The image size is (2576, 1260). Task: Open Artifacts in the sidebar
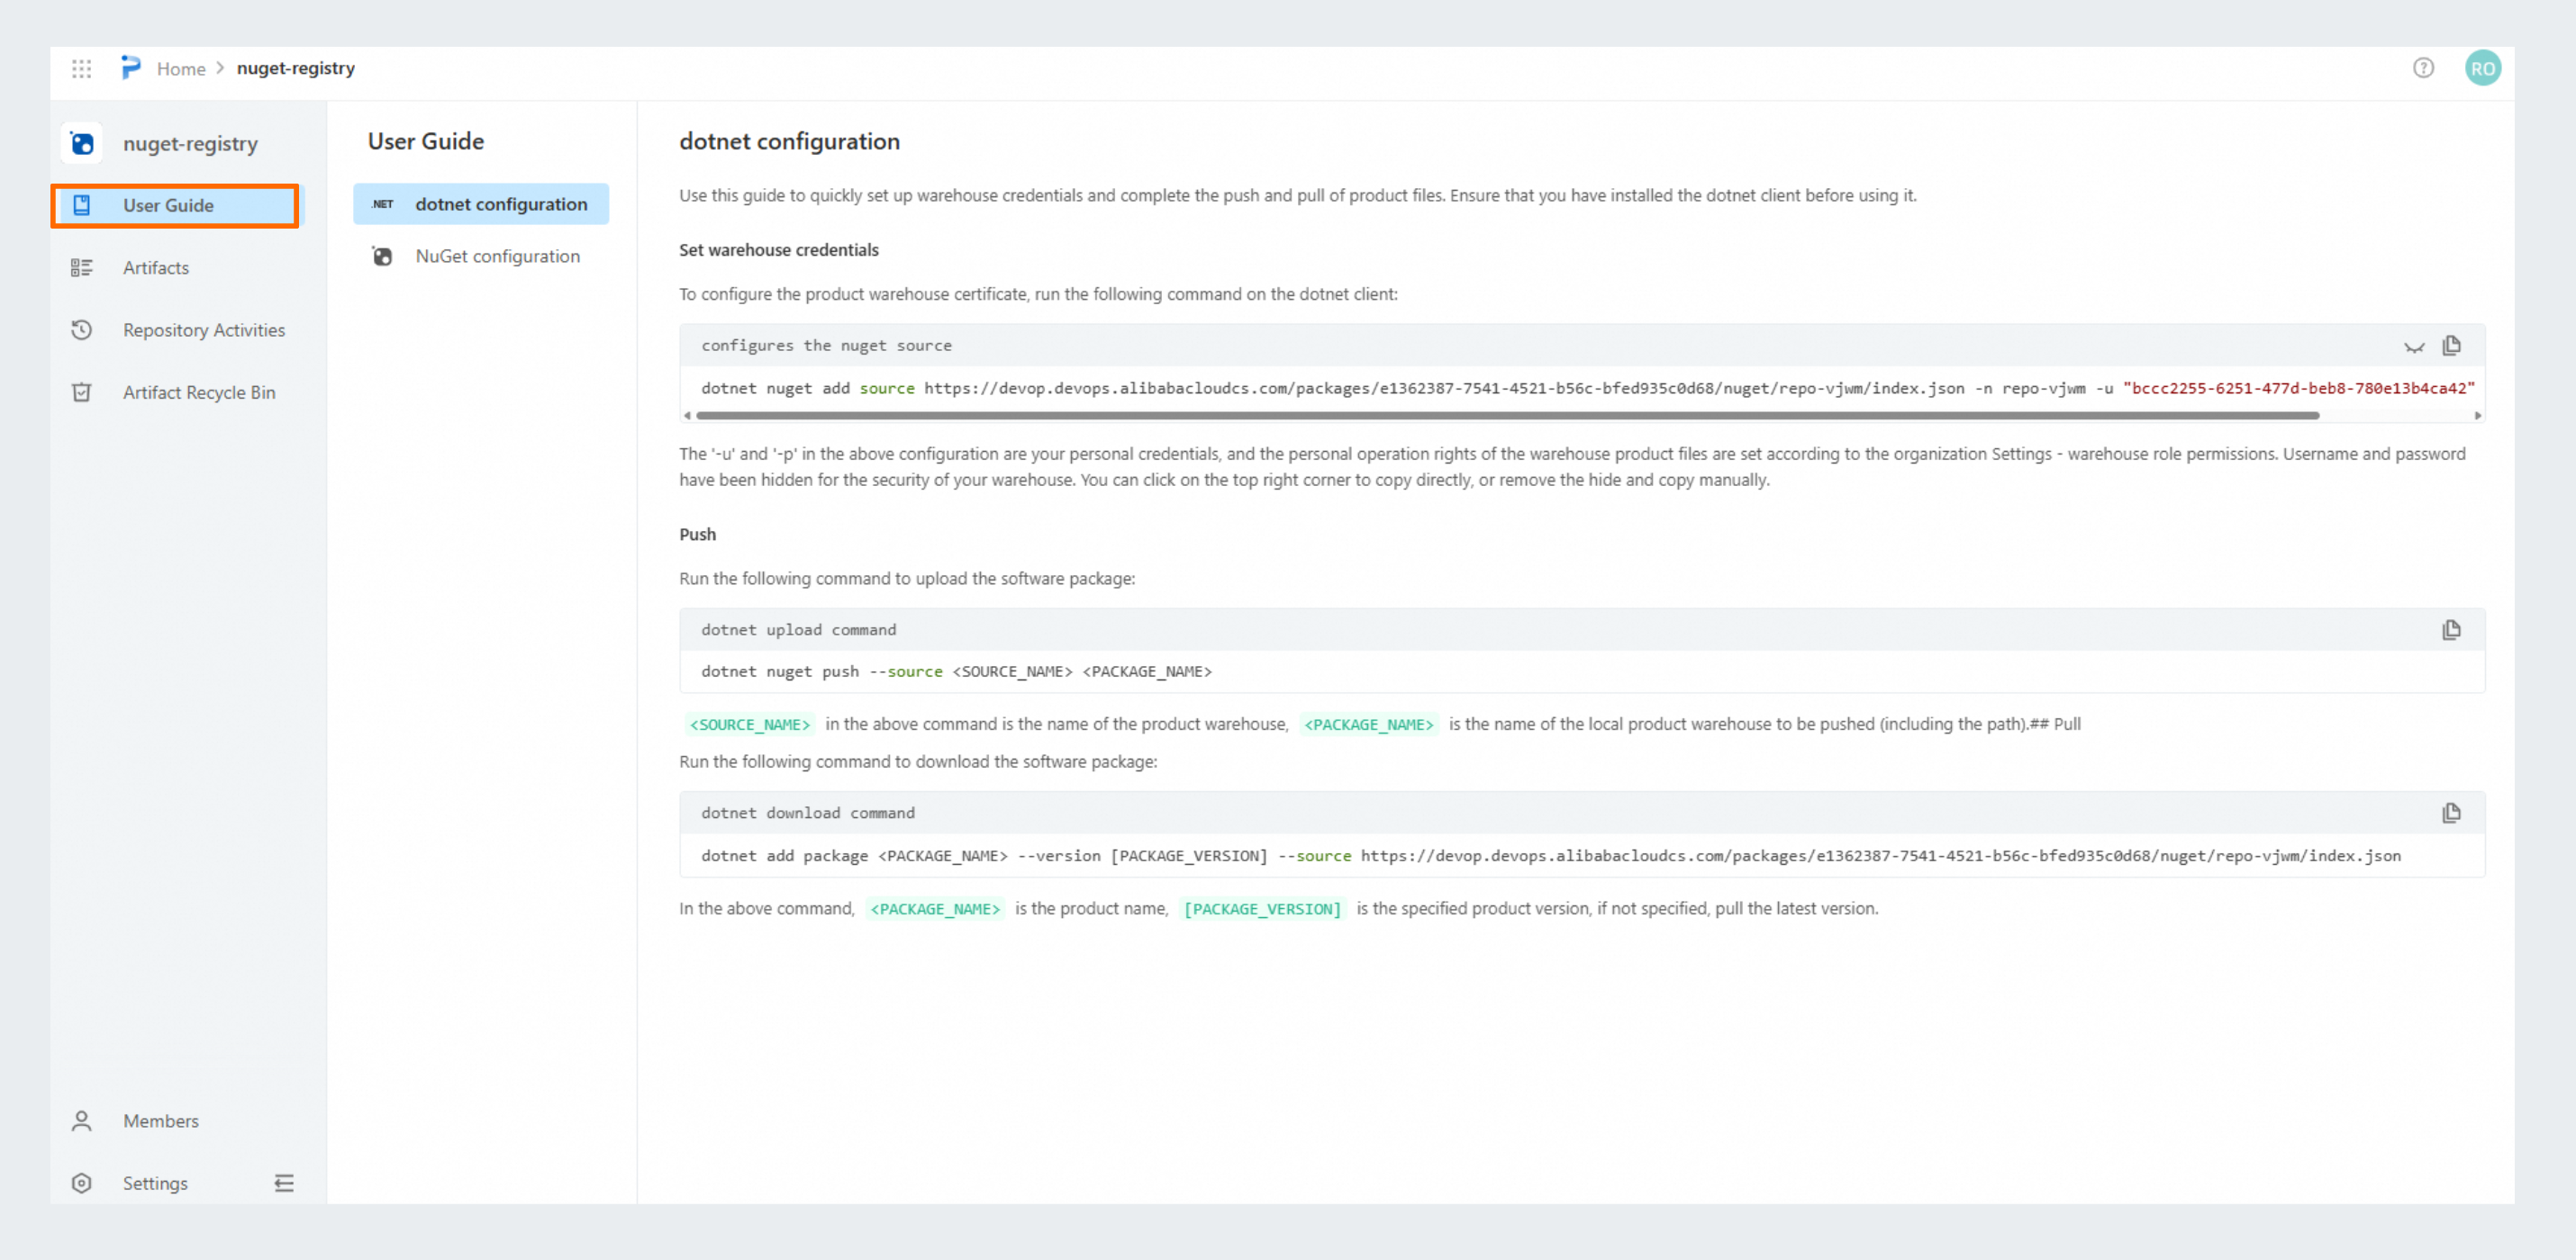click(x=156, y=268)
